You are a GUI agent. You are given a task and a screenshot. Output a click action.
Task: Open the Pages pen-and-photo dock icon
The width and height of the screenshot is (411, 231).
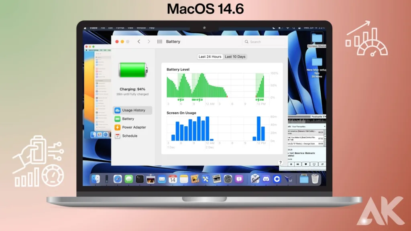tap(195, 179)
